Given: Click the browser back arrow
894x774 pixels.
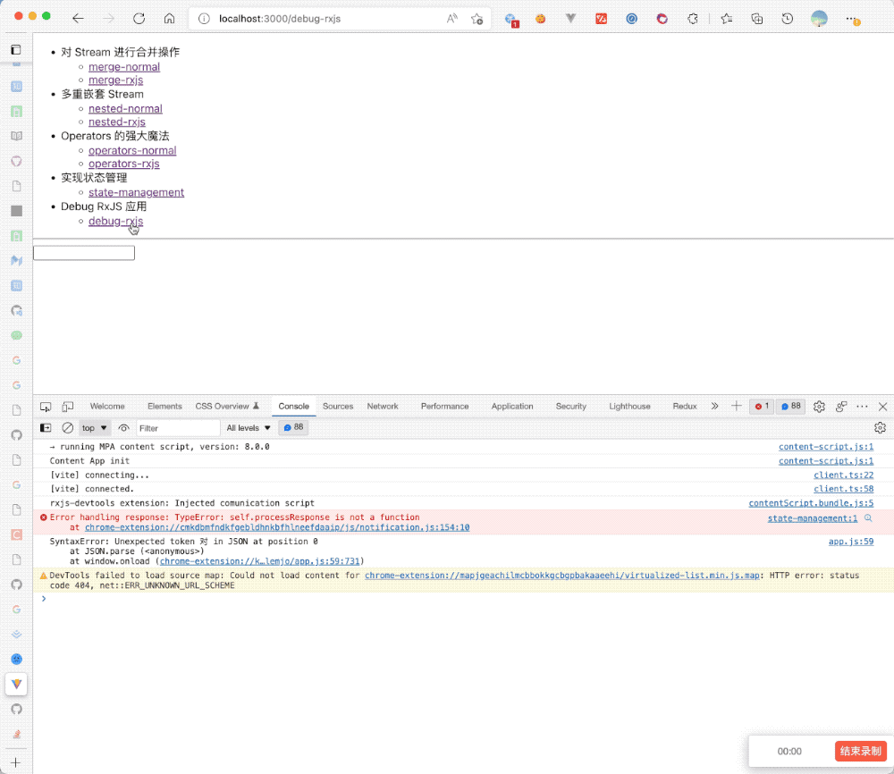Looking at the screenshot, I should (78, 18).
